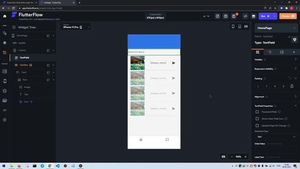Collapse the TextField Properties section
The image size is (300, 169).
[296, 106]
